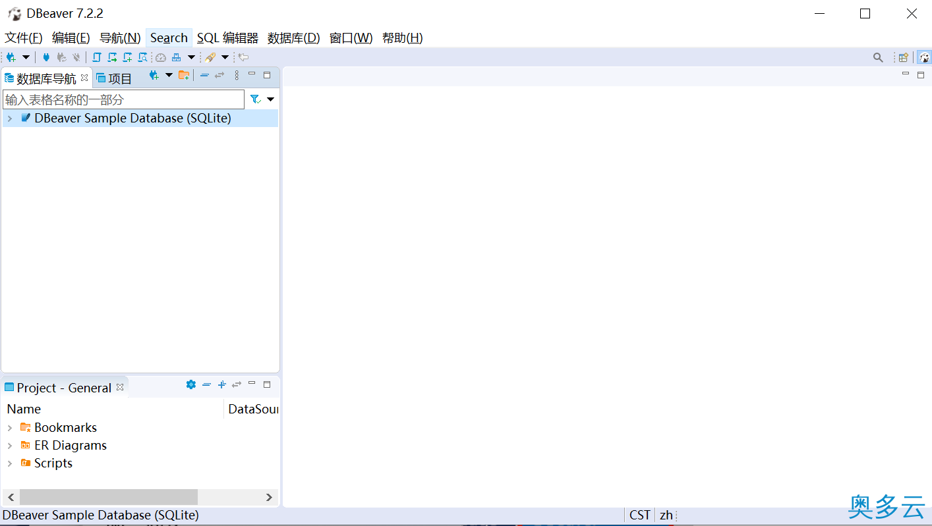Click the right arrow of Project panel scrollbar
This screenshot has width=932, height=526.
pos(269,497)
